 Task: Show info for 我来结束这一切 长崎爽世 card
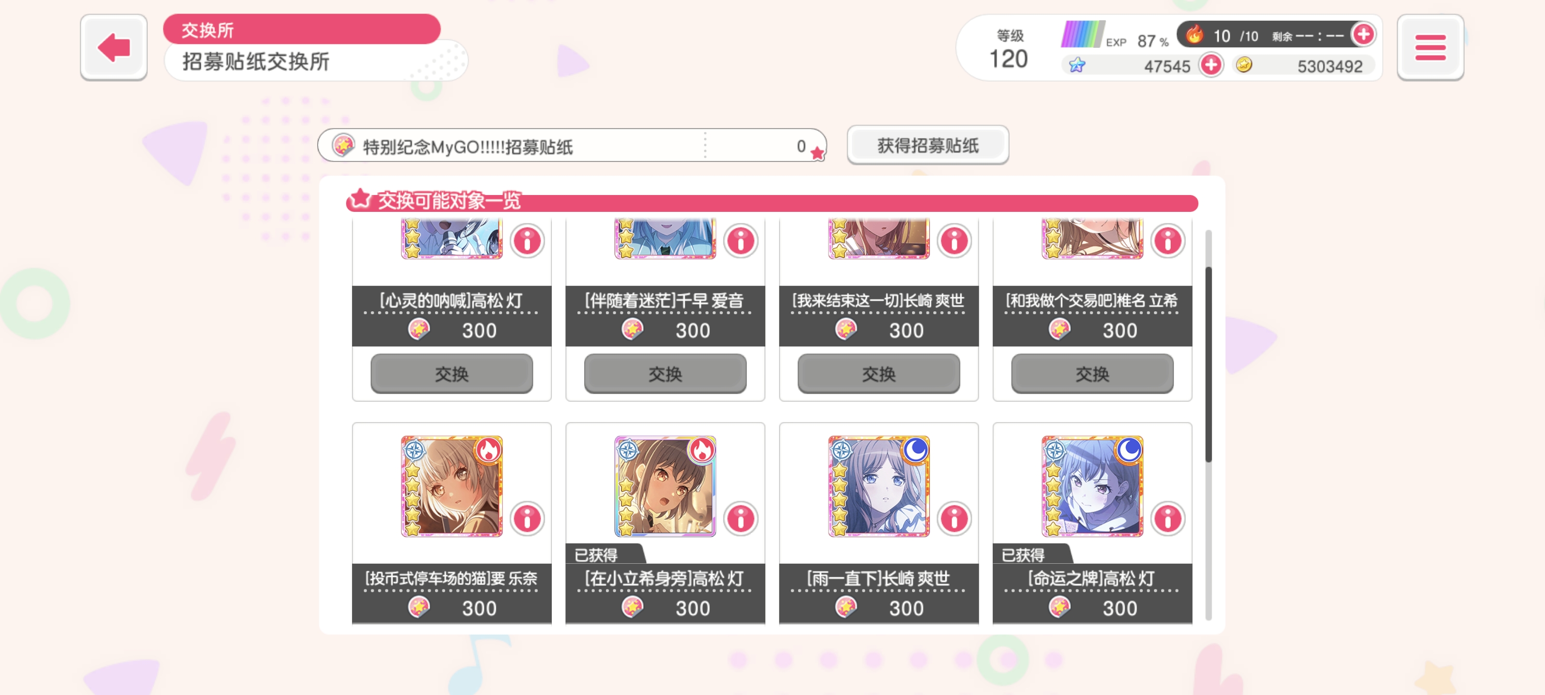coord(954,241)
